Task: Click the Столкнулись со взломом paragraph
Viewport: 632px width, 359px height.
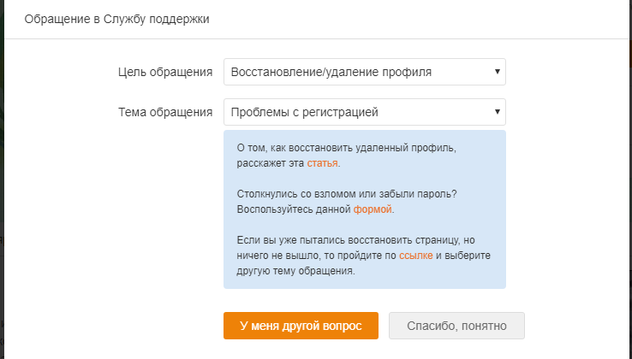Action: (347, 202)
